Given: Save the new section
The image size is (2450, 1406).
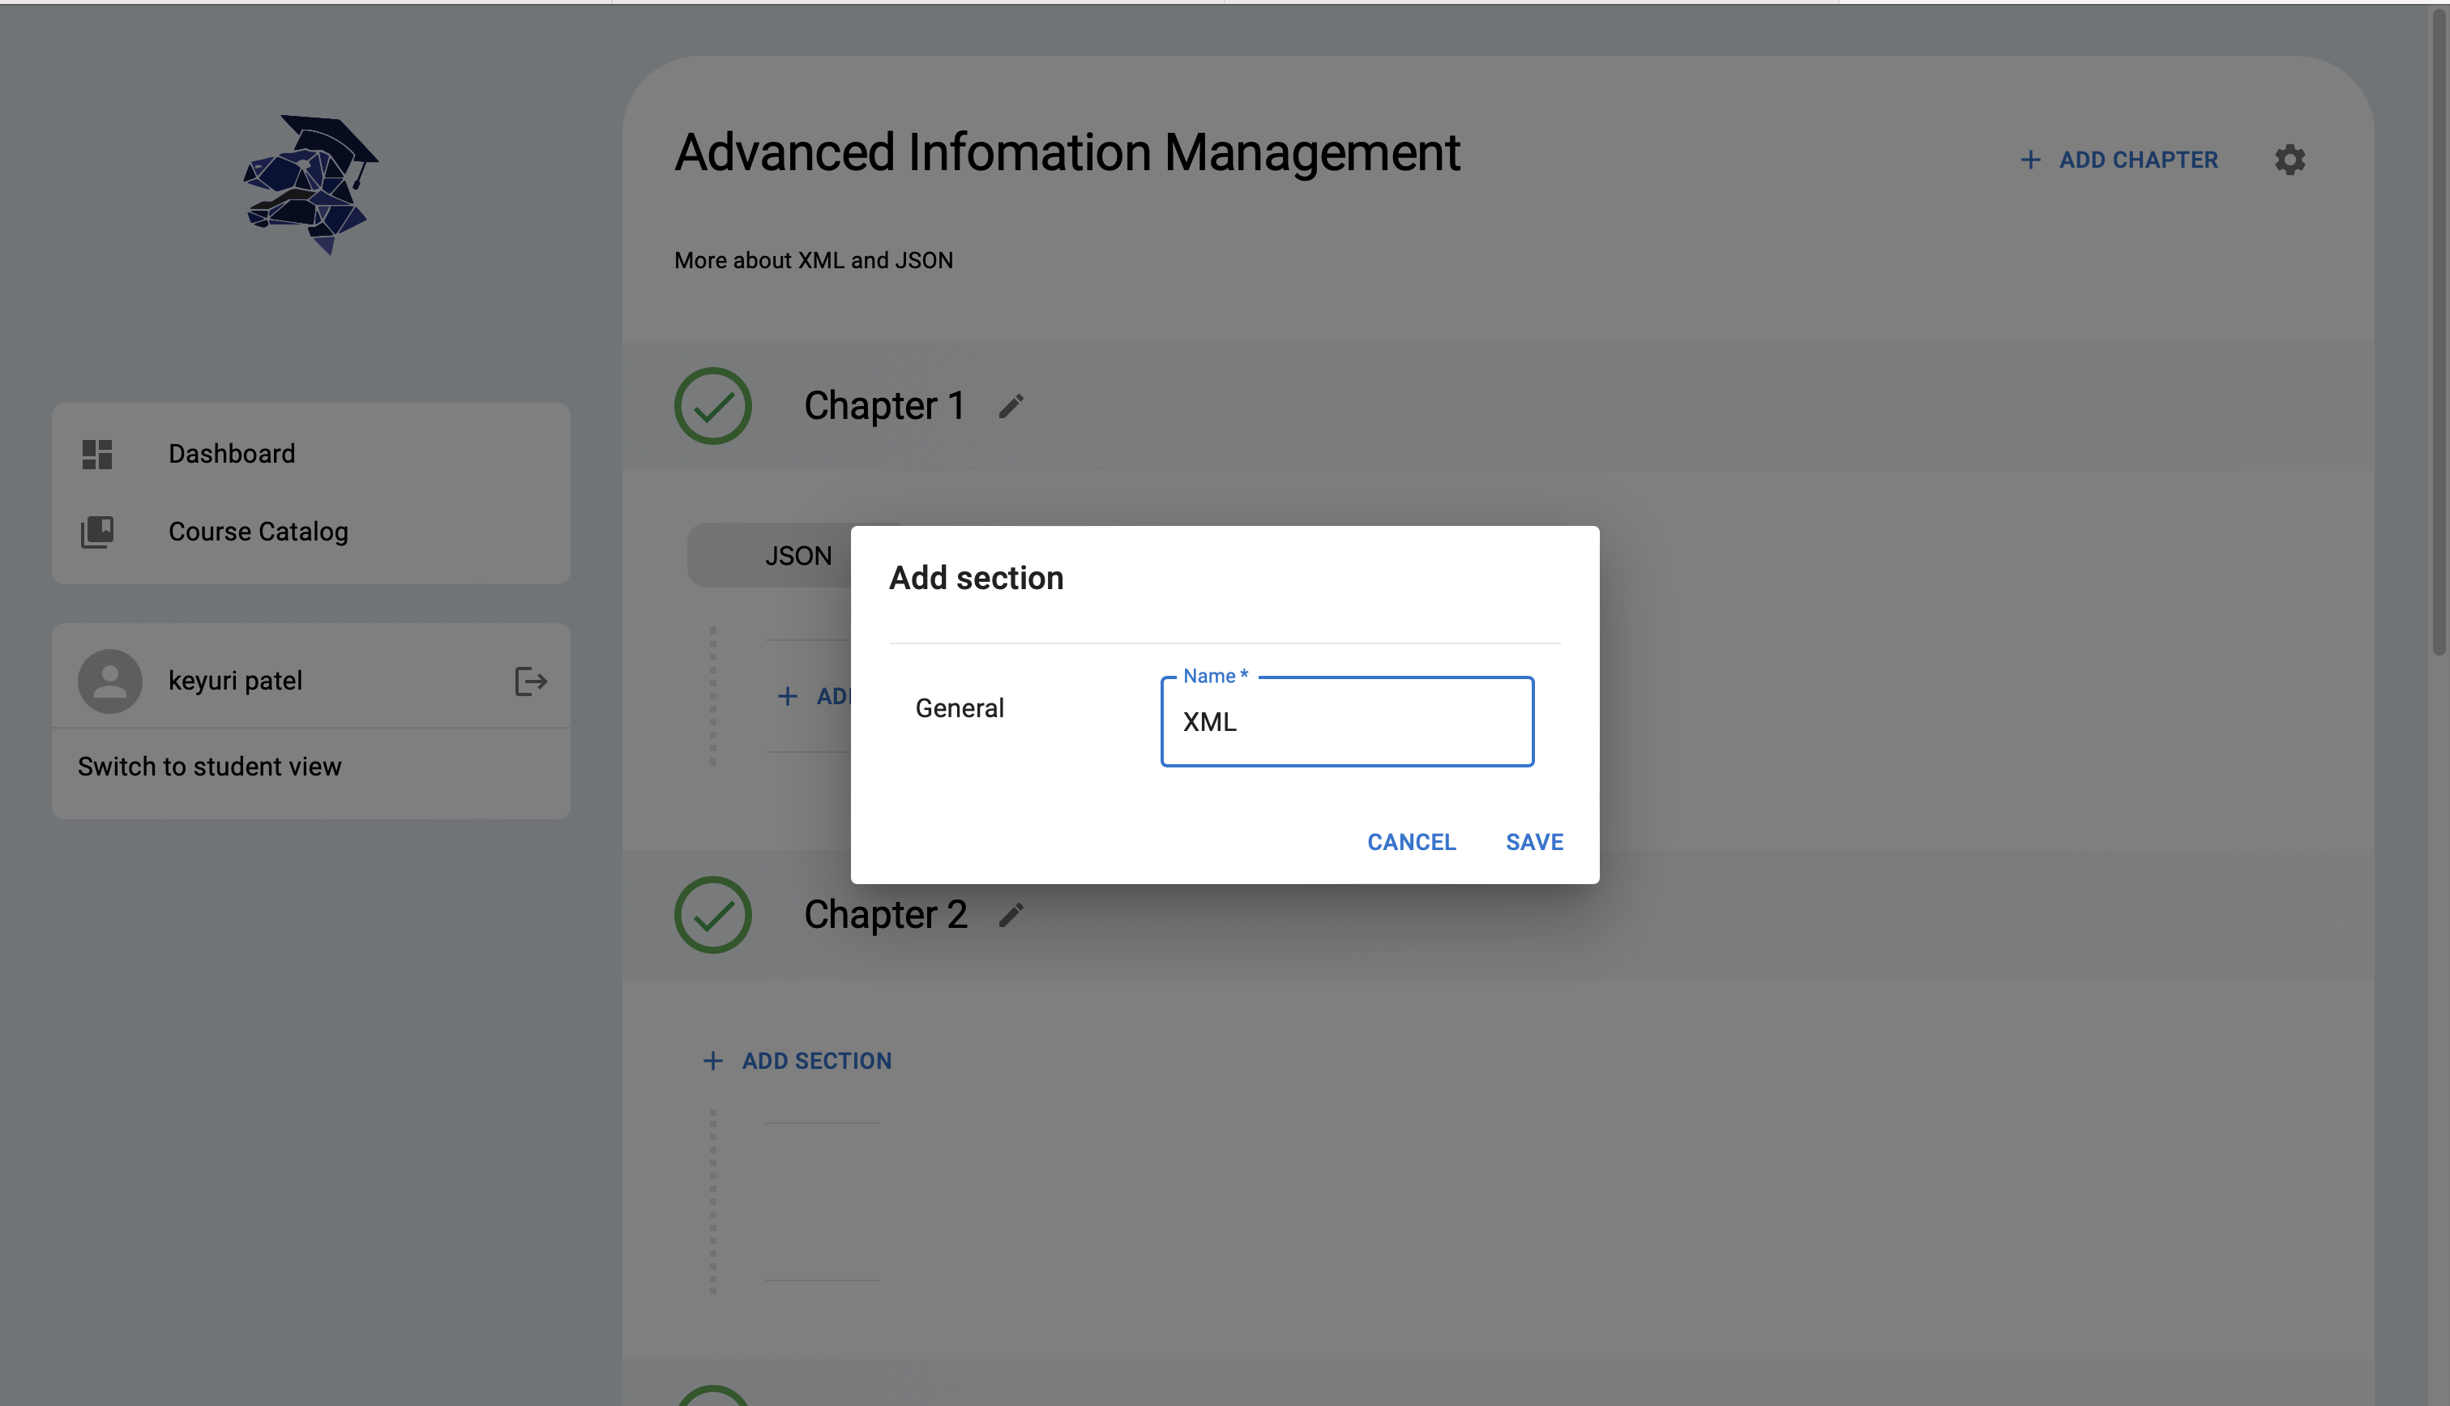Looking at the screenshot, I should (1534, 842).
